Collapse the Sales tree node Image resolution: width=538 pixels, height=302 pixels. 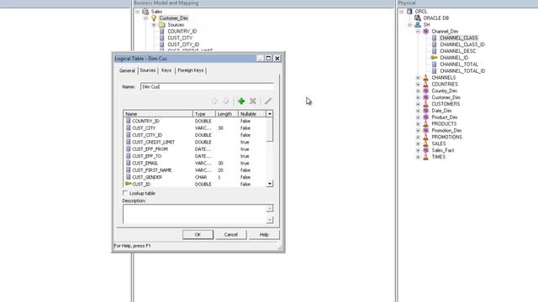(137, 12)
